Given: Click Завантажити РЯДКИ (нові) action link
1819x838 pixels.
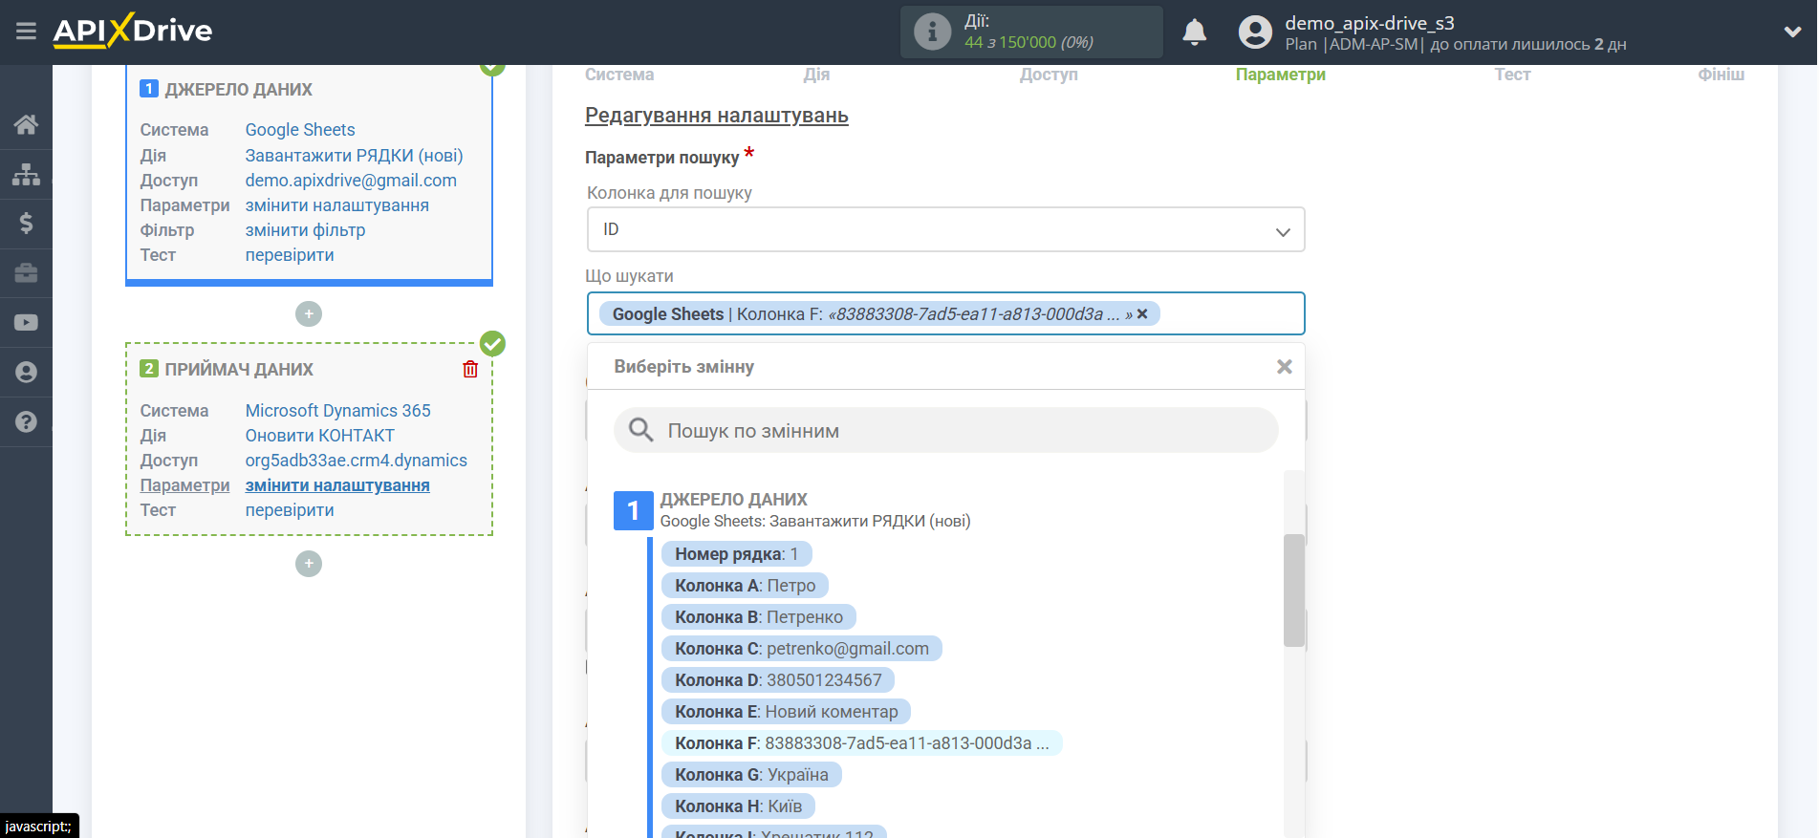Looking at the screenshot, I should click(354, 156).
